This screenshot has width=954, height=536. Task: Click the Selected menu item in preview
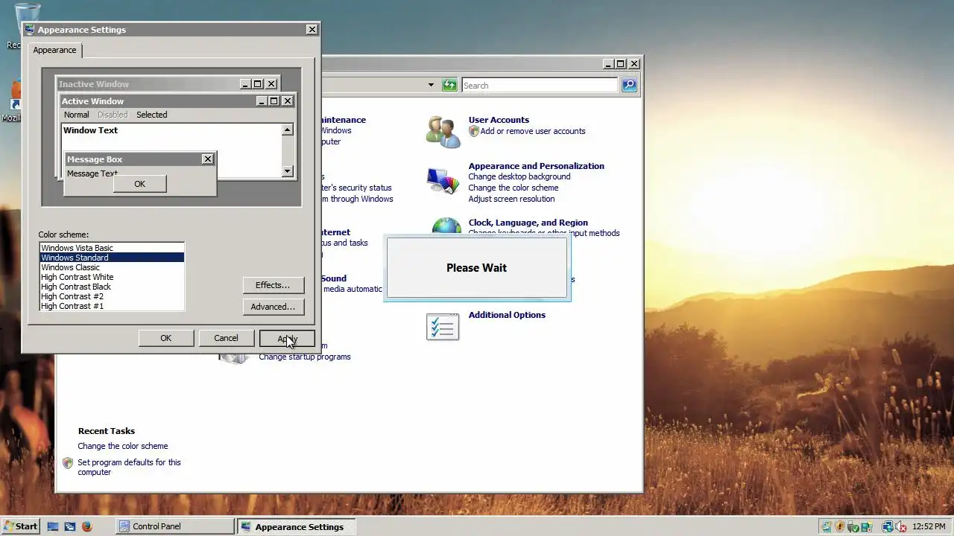point(151,115)
